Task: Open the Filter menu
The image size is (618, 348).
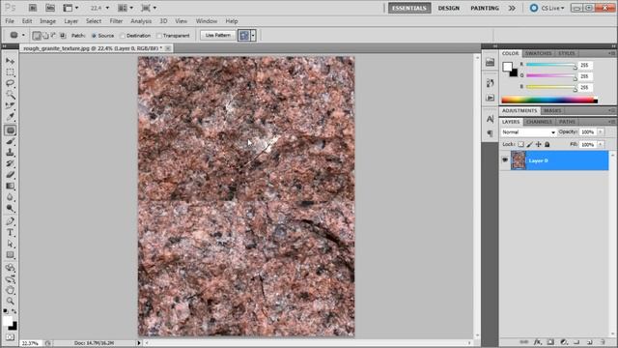Action: (116, 21)
